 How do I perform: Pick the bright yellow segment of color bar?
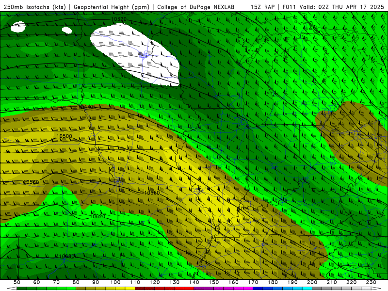tap(130, 289)
